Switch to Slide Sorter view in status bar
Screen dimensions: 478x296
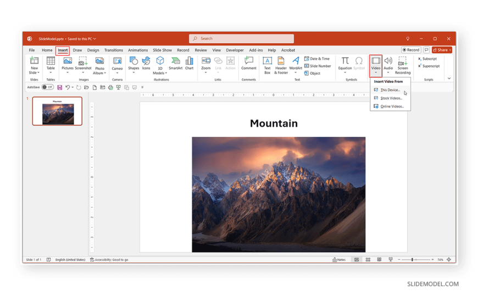pyautogui.click(x=368, y=260)
